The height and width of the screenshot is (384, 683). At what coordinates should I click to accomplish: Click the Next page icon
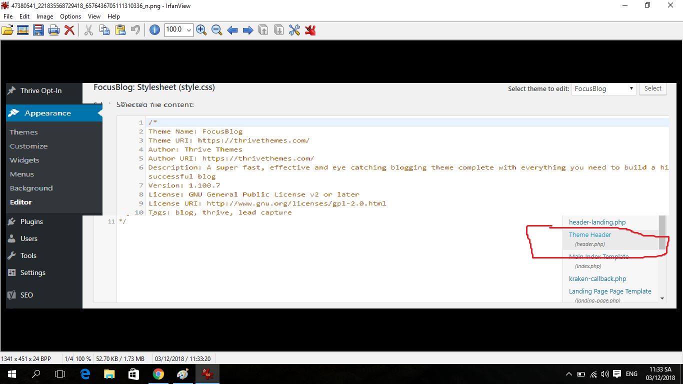(x=279, y=30)
